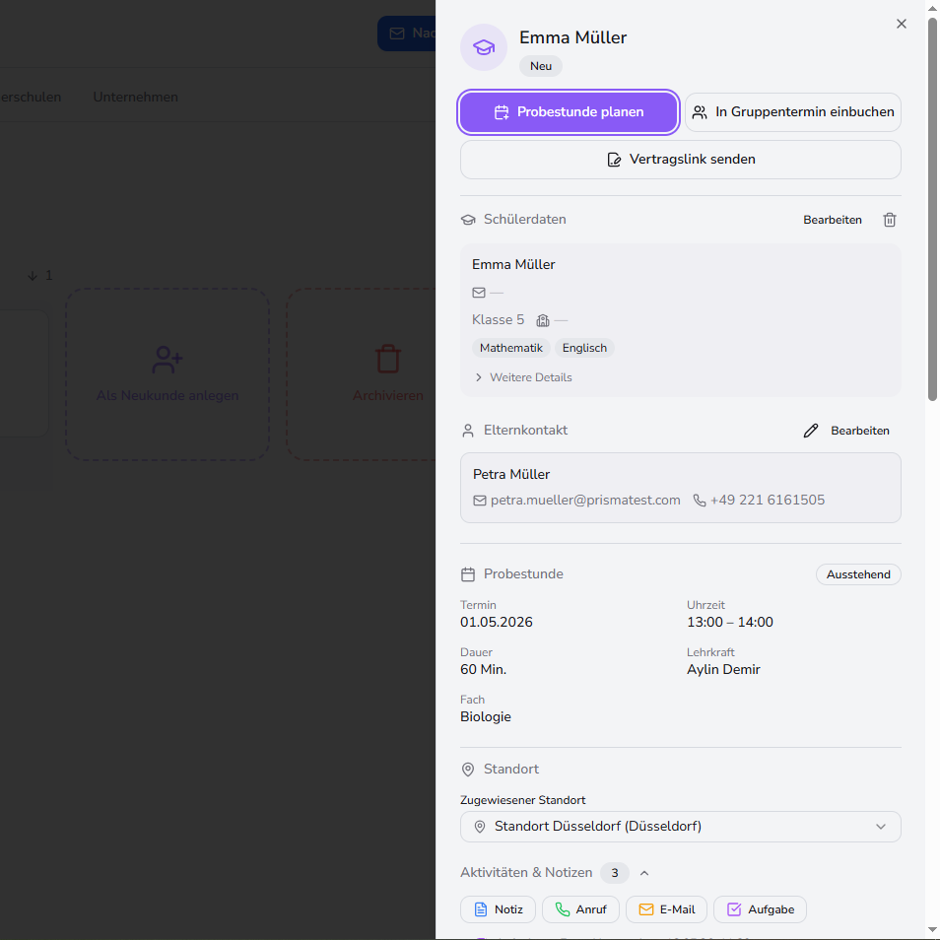Click the Elternkontakt person icon

468,431
